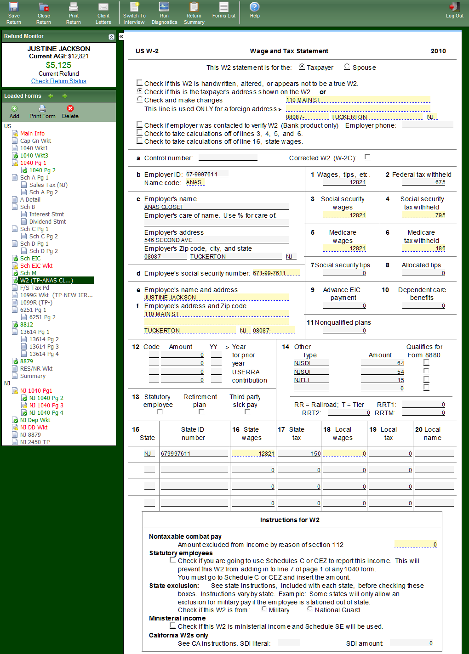Select the Military radio button
This screenshot has width=469, height=654.
click(x=264, y=609)
